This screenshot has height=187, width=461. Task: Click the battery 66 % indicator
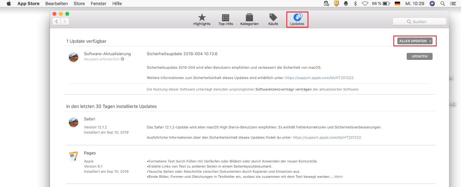tap(381, 4)
